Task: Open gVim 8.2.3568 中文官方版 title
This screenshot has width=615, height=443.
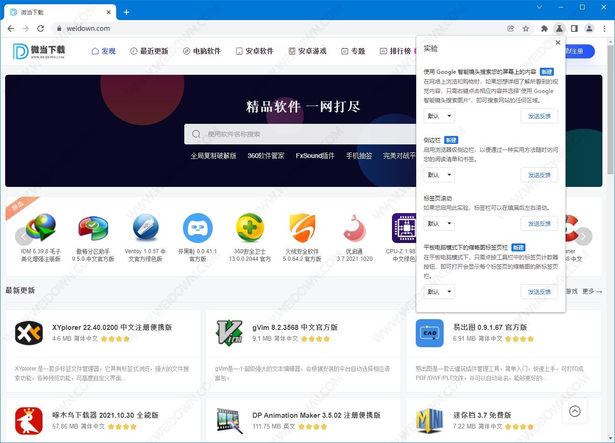Action: click(295, 327)
